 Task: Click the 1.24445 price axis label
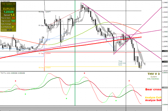[x=165, y=12]
